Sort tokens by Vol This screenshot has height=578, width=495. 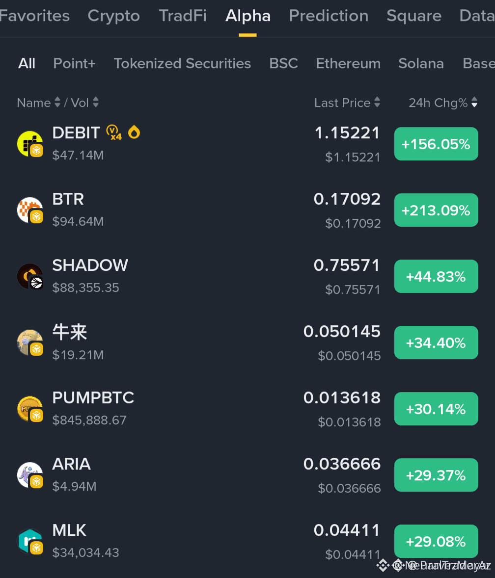[x=85, y=103]
